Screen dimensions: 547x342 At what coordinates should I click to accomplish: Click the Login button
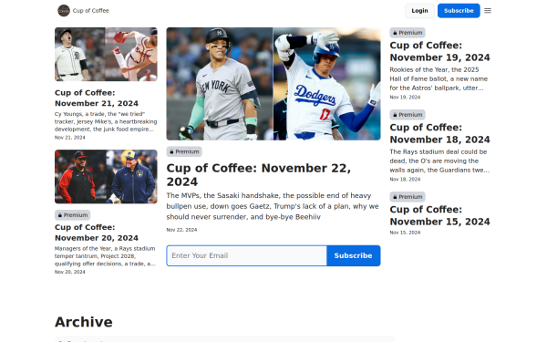coord(419,11)
